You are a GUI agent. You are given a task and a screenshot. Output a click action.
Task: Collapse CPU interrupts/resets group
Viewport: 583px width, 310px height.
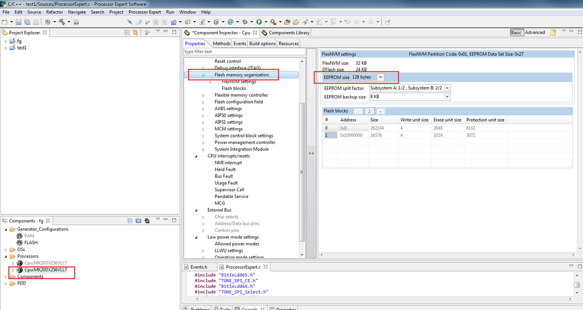pos(196,156)
